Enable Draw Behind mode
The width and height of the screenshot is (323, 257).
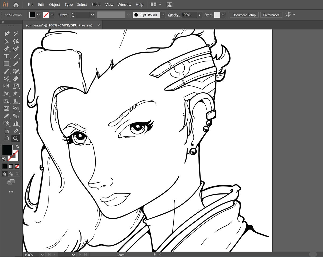click(11, 174)
